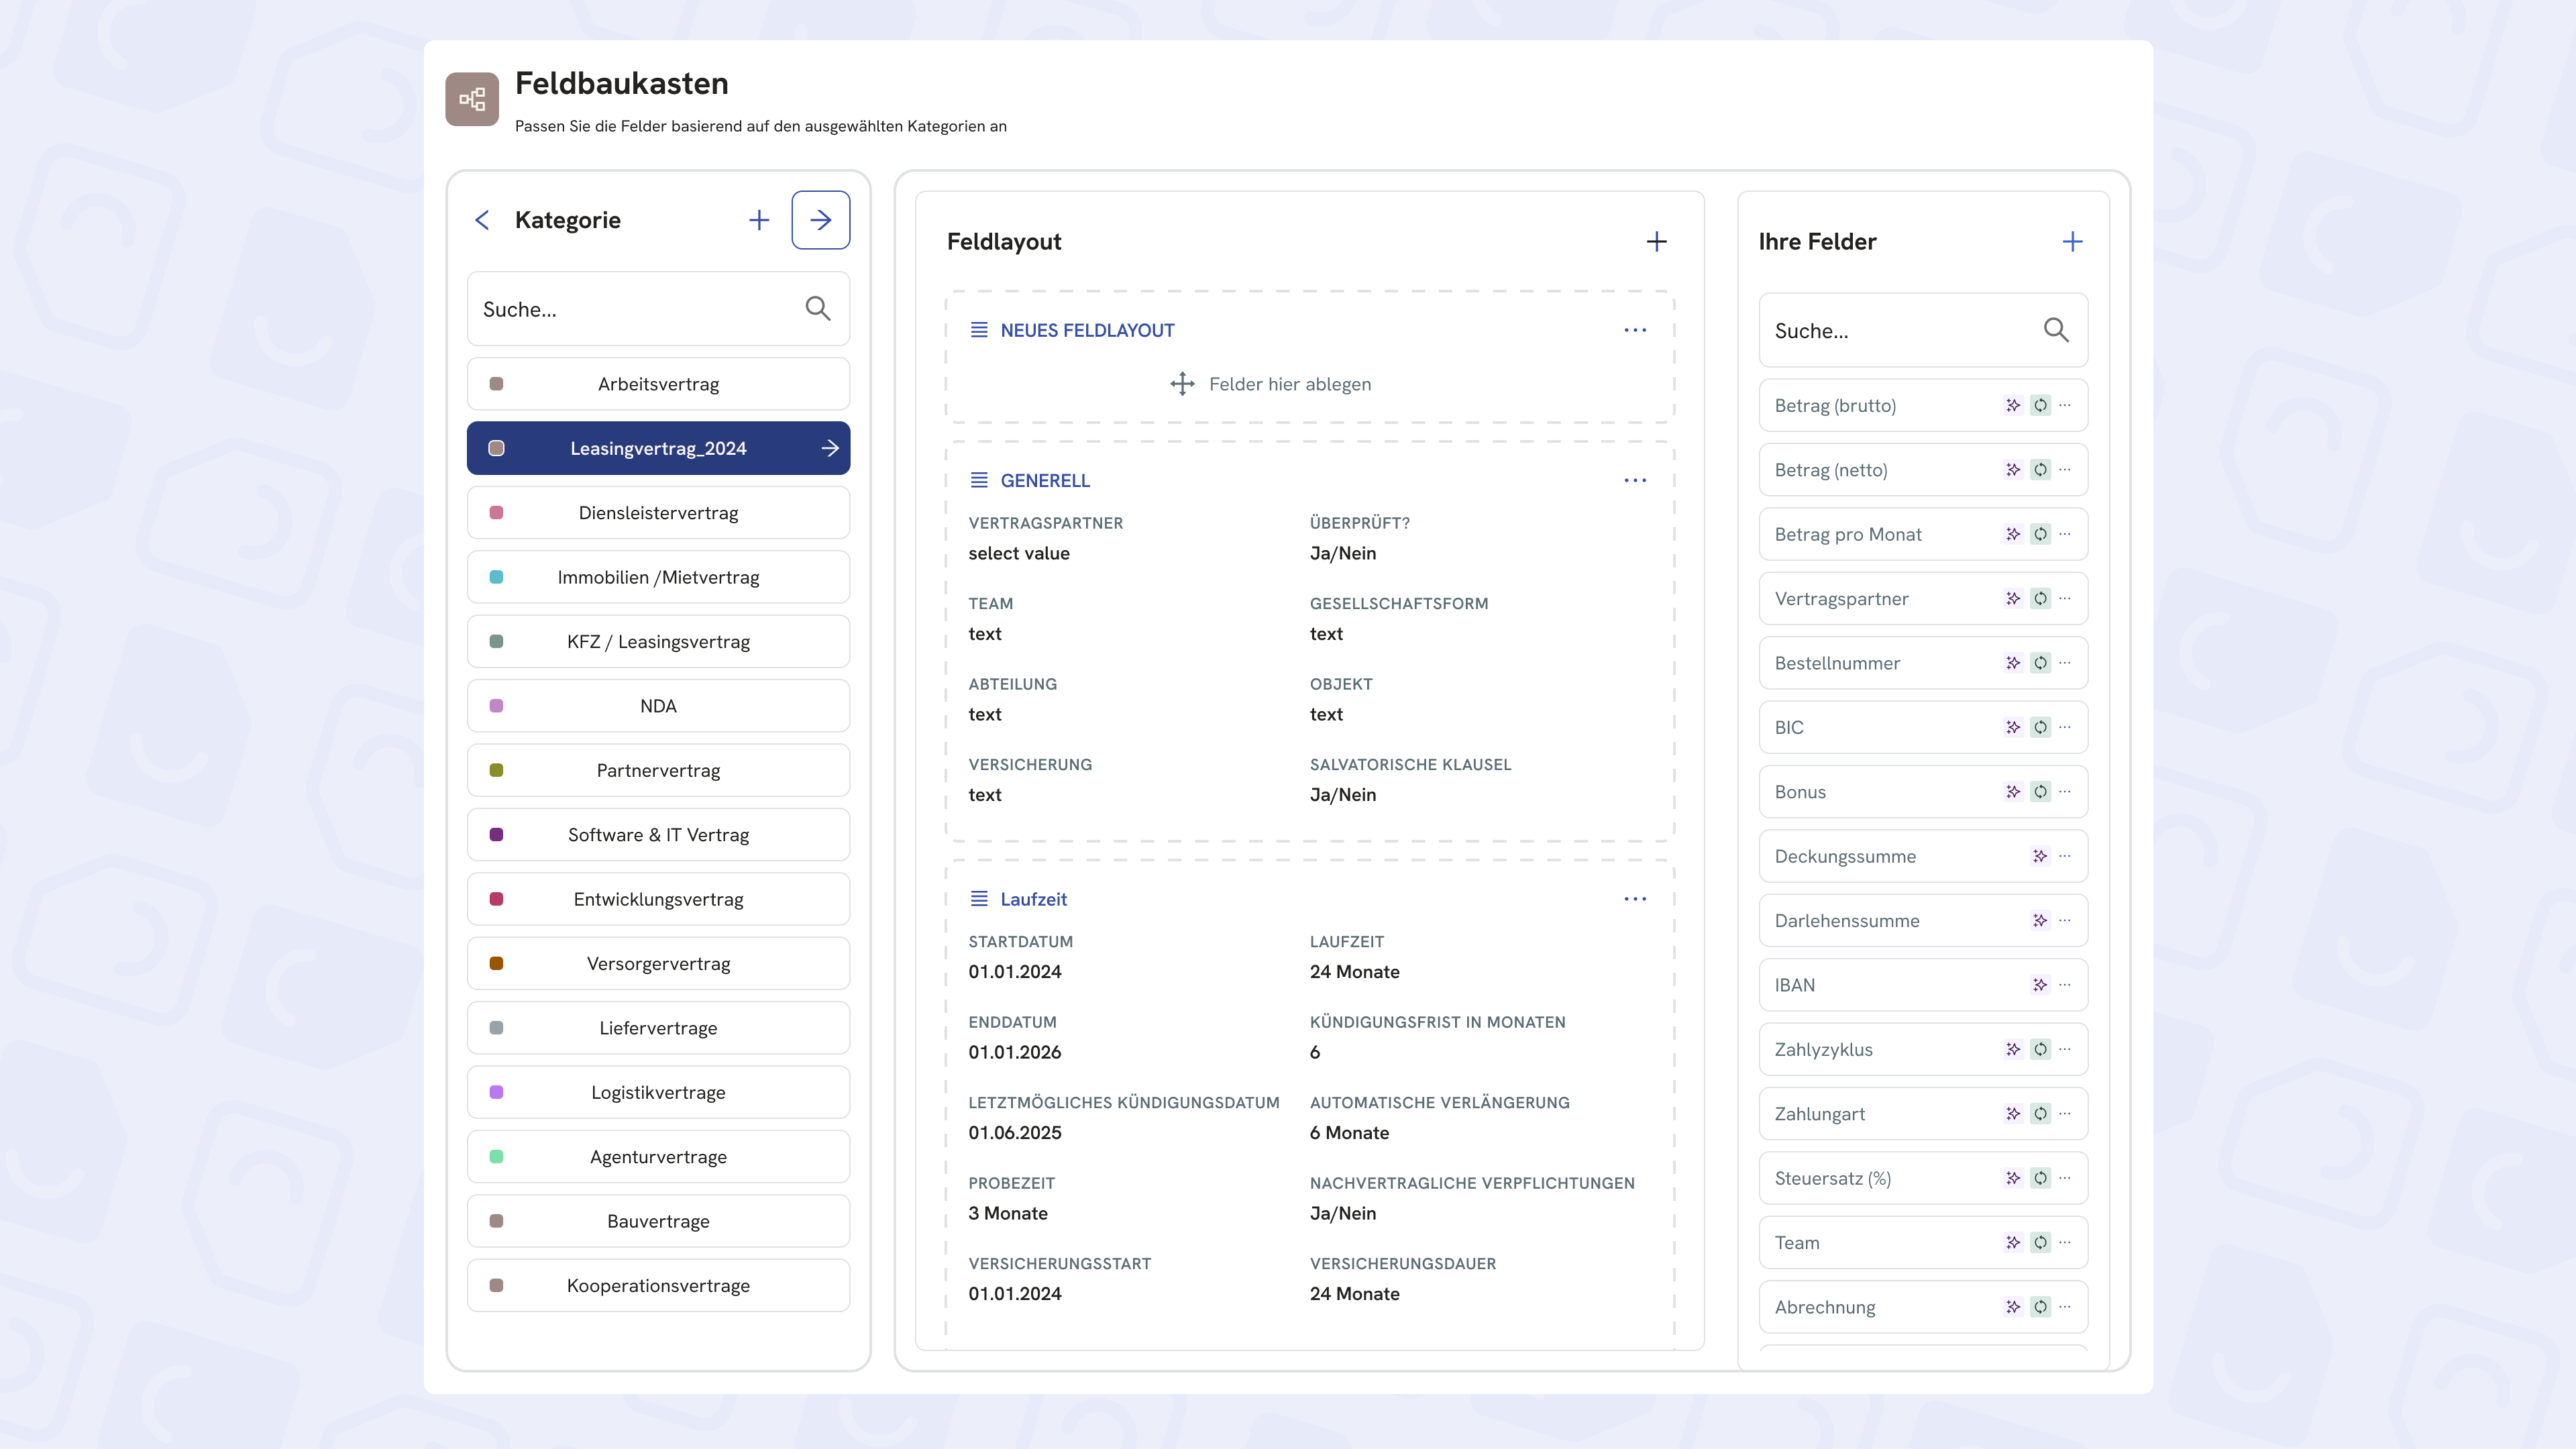2576x1449 pixels.
Task: Click the sync icon on Bestellnummer field
Action: pyautogui.click(x=2040, y=663)
